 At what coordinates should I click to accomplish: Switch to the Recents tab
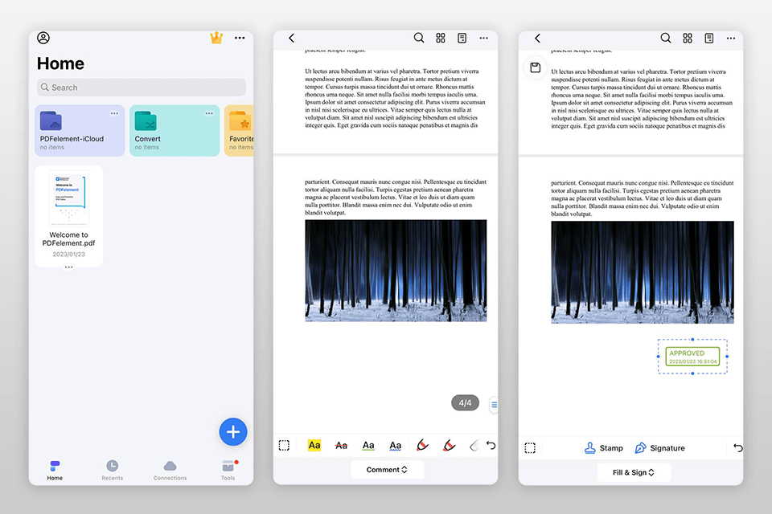tap(113, 470)
